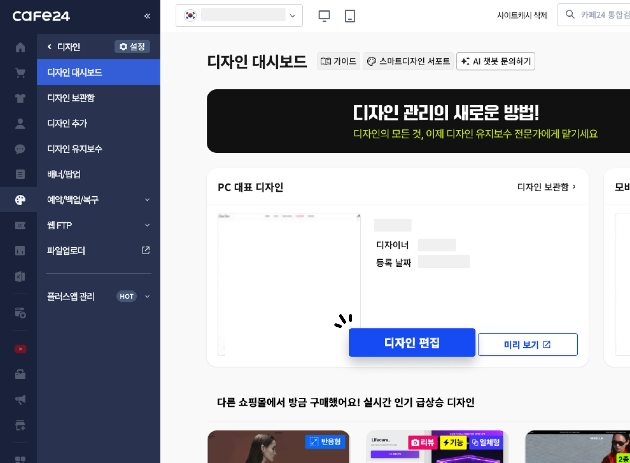630x463 pixels.
Task: Switch to mobile tablet view icon
Action: coord(350,16)
